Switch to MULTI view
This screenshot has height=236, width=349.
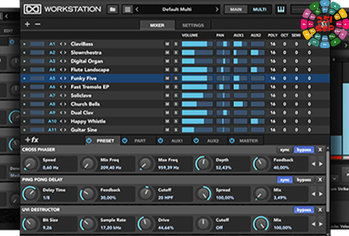pyautogui.click(x=259, y=10)
